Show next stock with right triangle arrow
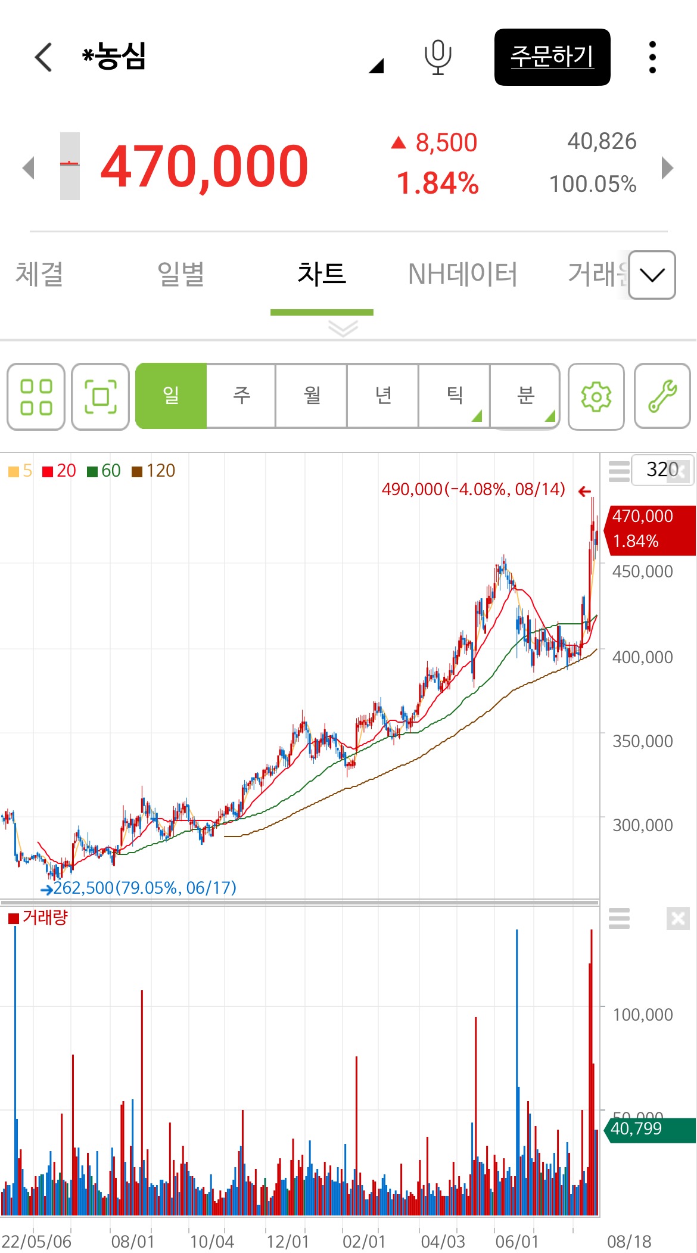This screenshot has width=697, height=1253. click(668, 167)
